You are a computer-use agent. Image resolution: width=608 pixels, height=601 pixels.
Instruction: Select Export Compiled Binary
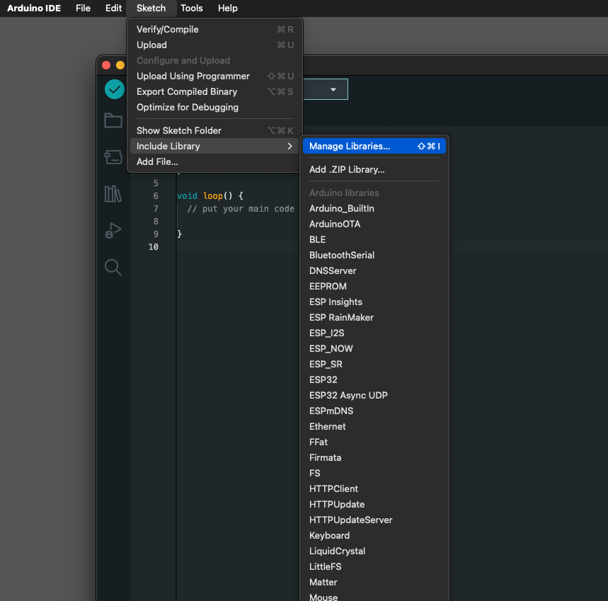pos(214,91)
